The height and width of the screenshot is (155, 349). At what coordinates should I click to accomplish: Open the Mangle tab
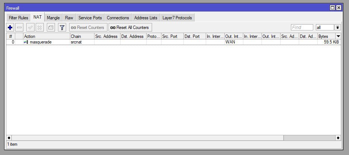point(53,18)
